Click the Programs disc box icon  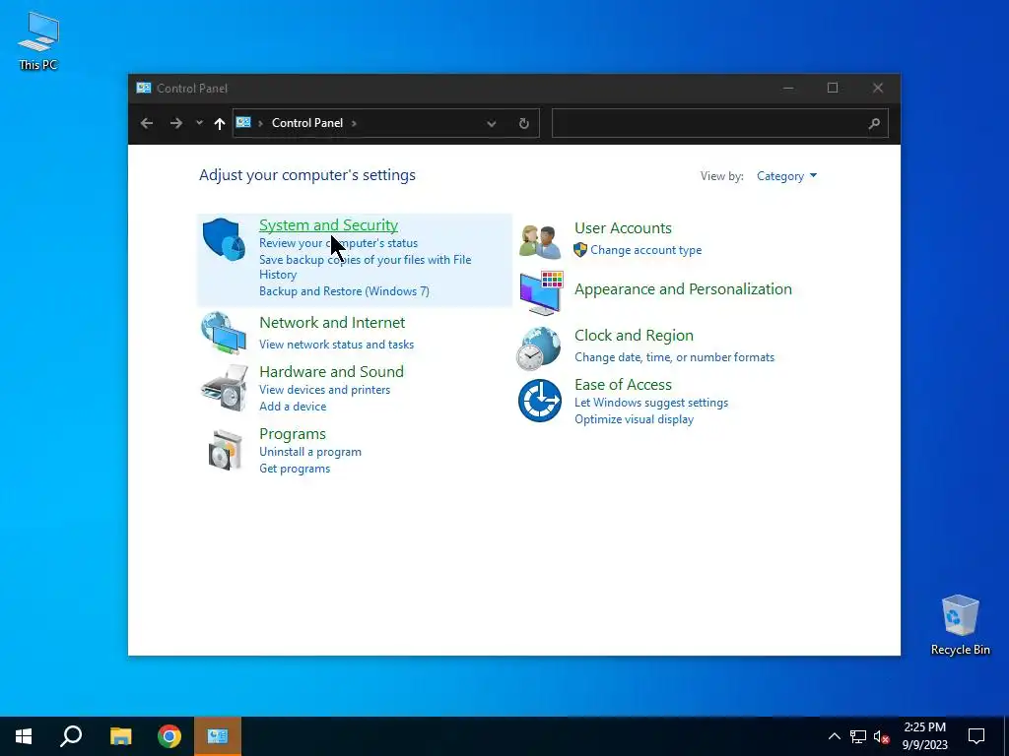pos(226,450)
